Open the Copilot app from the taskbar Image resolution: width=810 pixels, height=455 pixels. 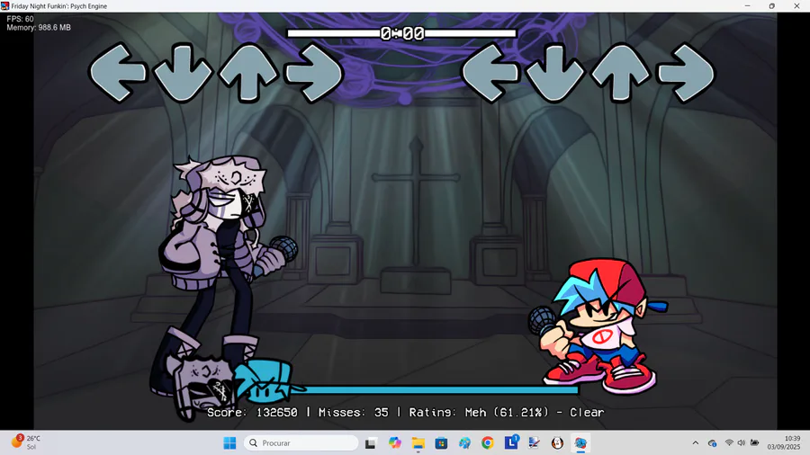tap(395, 442)
